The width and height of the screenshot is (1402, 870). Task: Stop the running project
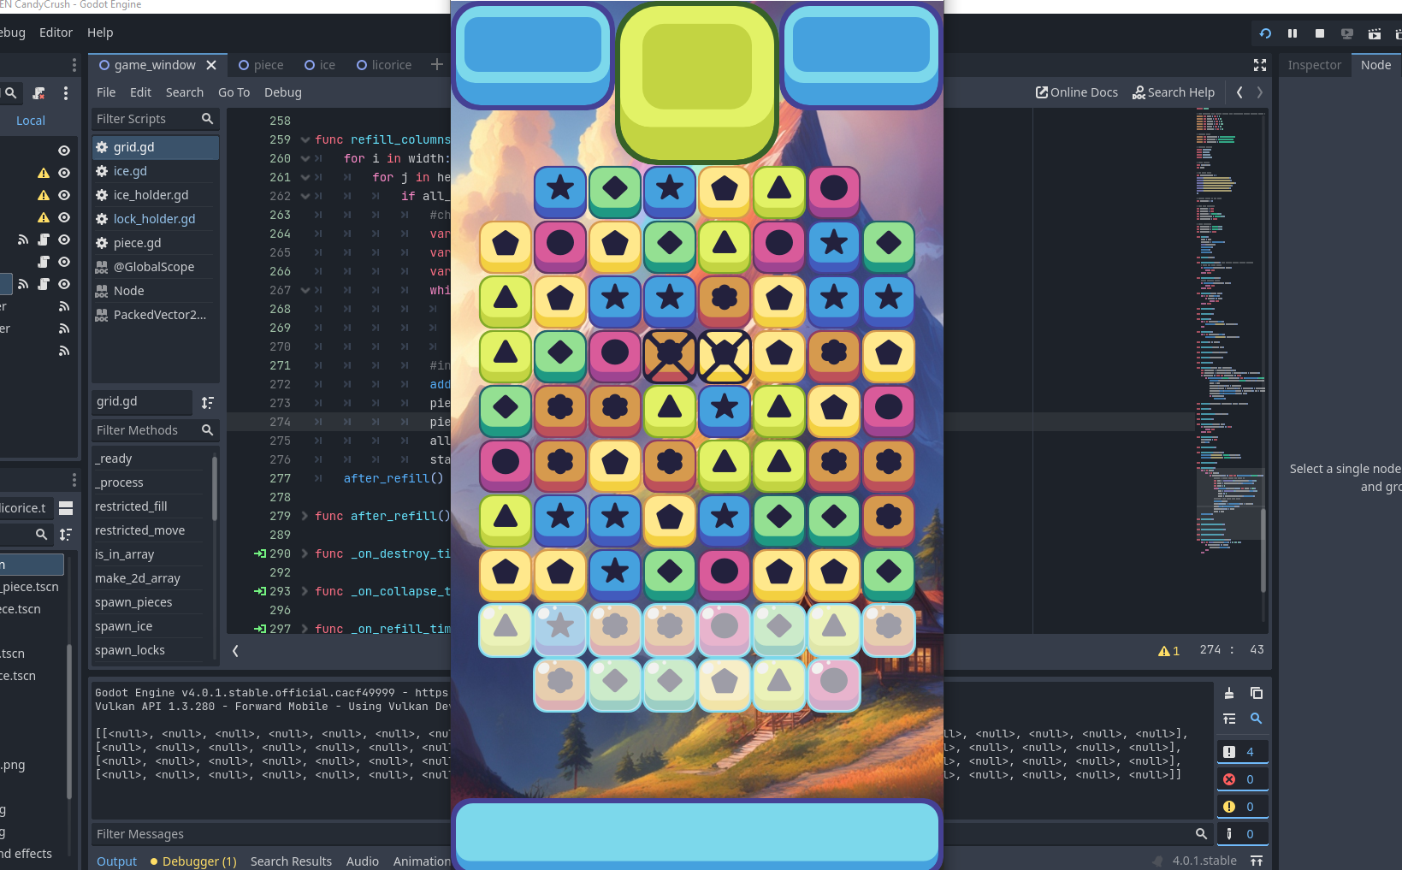[x=1320, y=33]
